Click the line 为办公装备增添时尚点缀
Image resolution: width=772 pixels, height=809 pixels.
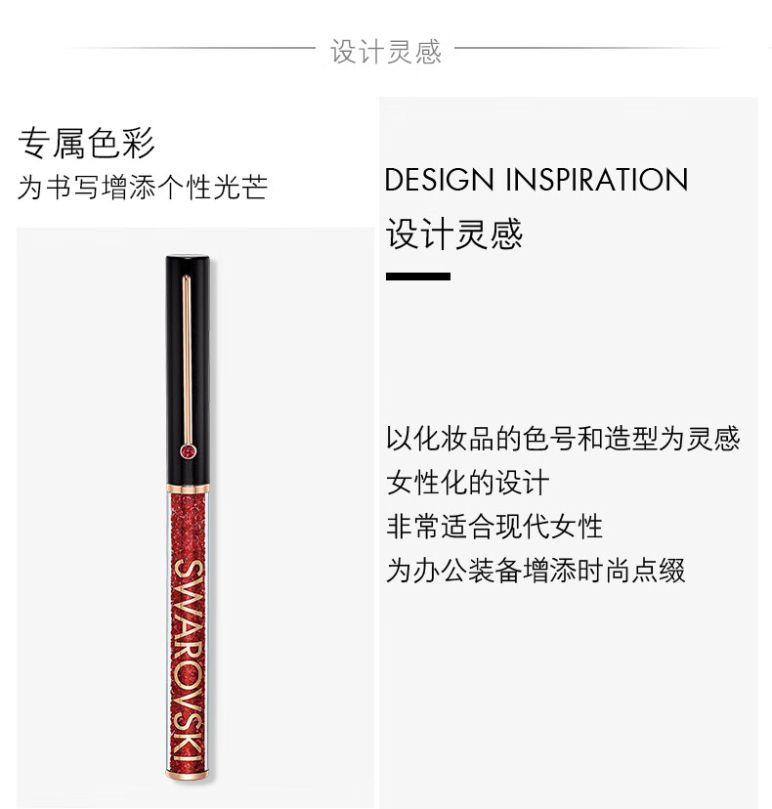coord(536,571)
